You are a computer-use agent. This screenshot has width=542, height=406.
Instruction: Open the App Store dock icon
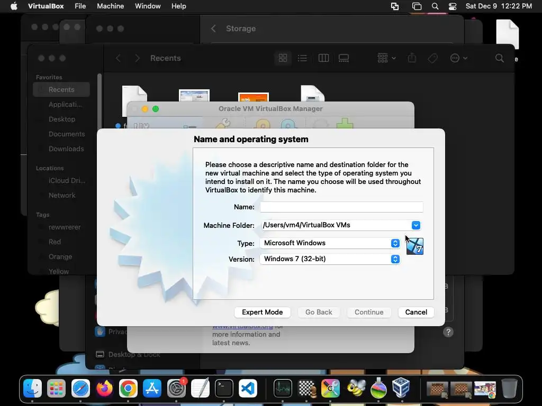pos(152,388)
